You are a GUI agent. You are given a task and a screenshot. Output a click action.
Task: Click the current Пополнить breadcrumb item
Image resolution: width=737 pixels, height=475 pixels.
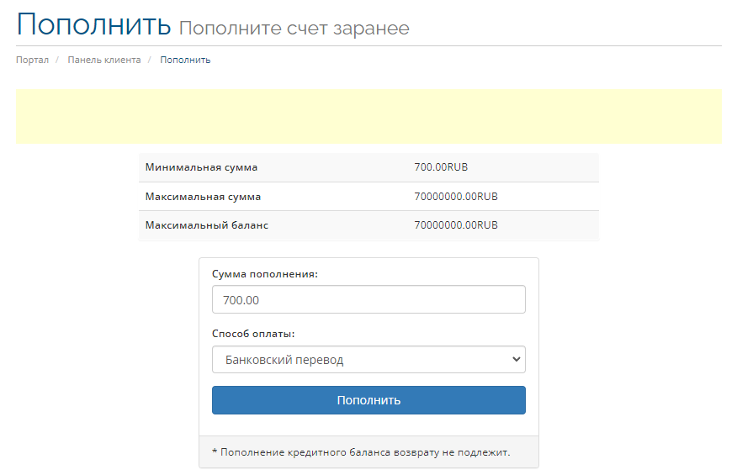(185, 61)
